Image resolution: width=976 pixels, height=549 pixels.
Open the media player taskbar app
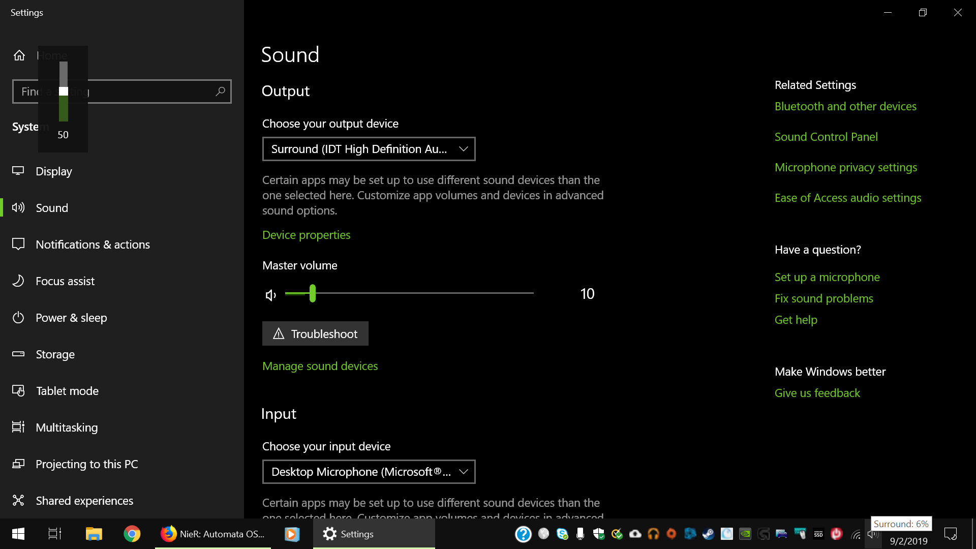tap(292, 534)
